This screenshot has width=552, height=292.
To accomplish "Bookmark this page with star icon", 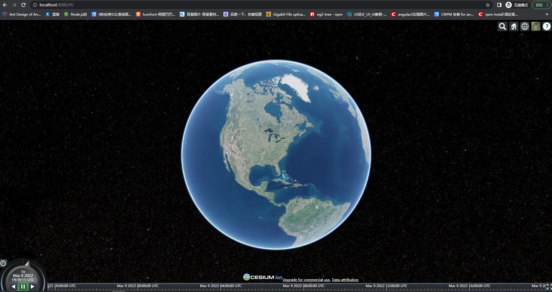I will (488, 5).
